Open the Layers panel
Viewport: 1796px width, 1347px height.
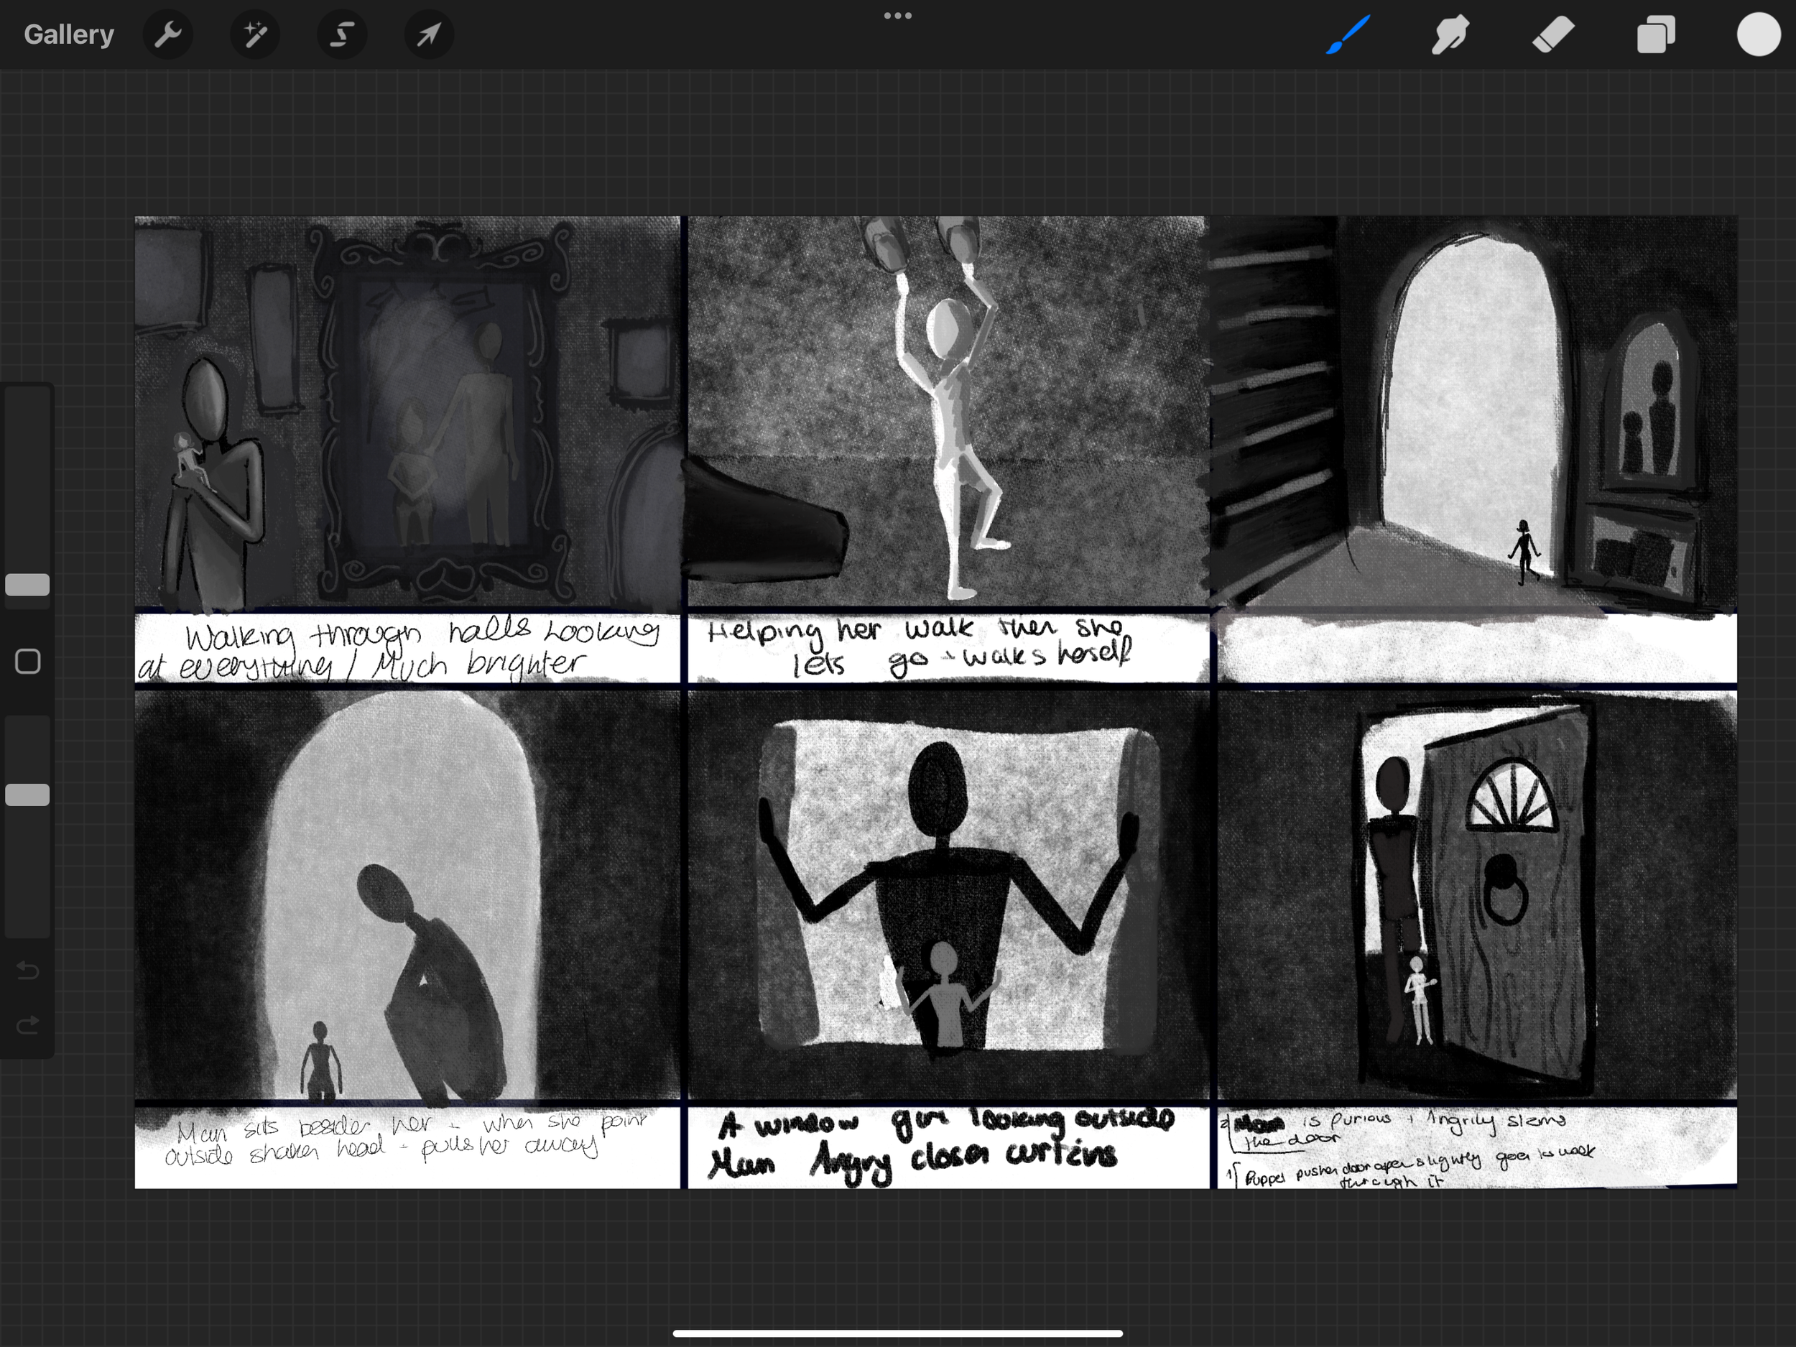click(1655, 35)
